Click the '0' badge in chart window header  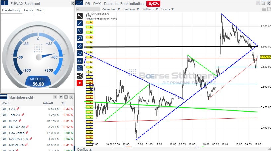[259, 3]
